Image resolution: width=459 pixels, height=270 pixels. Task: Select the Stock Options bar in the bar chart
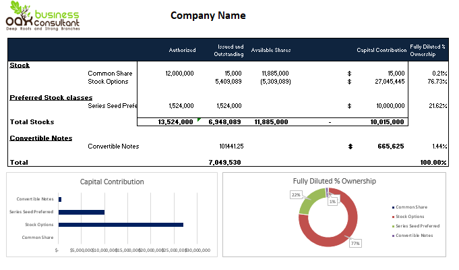[x=121, y=224]
